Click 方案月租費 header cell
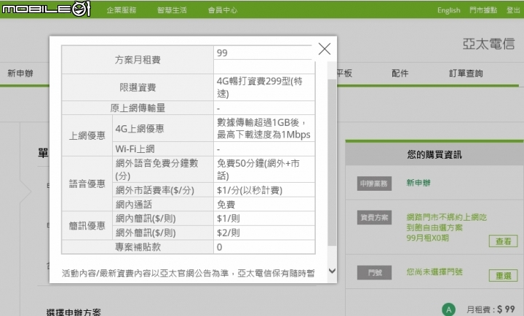The image size is (524, 316). [138, 60]
